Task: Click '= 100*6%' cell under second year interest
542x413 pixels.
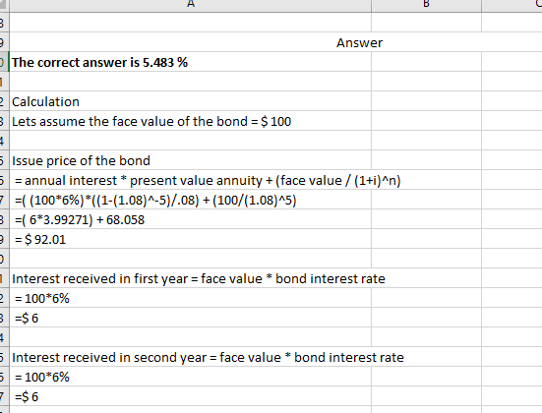Action: coord(191,377)
